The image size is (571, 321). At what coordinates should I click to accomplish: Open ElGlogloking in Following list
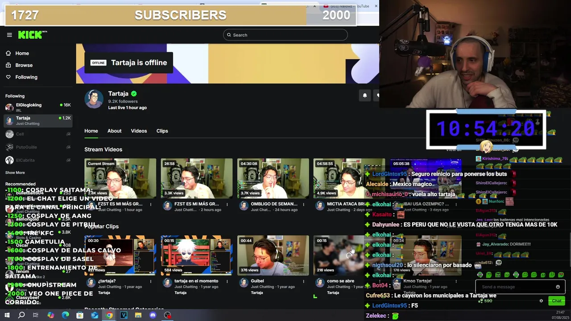coord(38,107)
